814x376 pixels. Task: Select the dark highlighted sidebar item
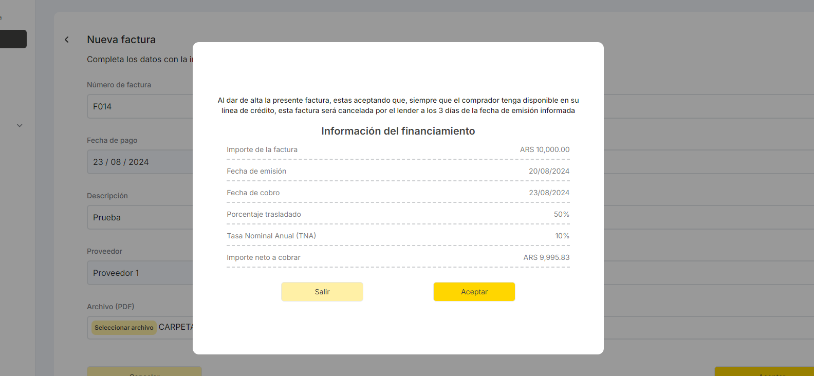tap(13, 39)
